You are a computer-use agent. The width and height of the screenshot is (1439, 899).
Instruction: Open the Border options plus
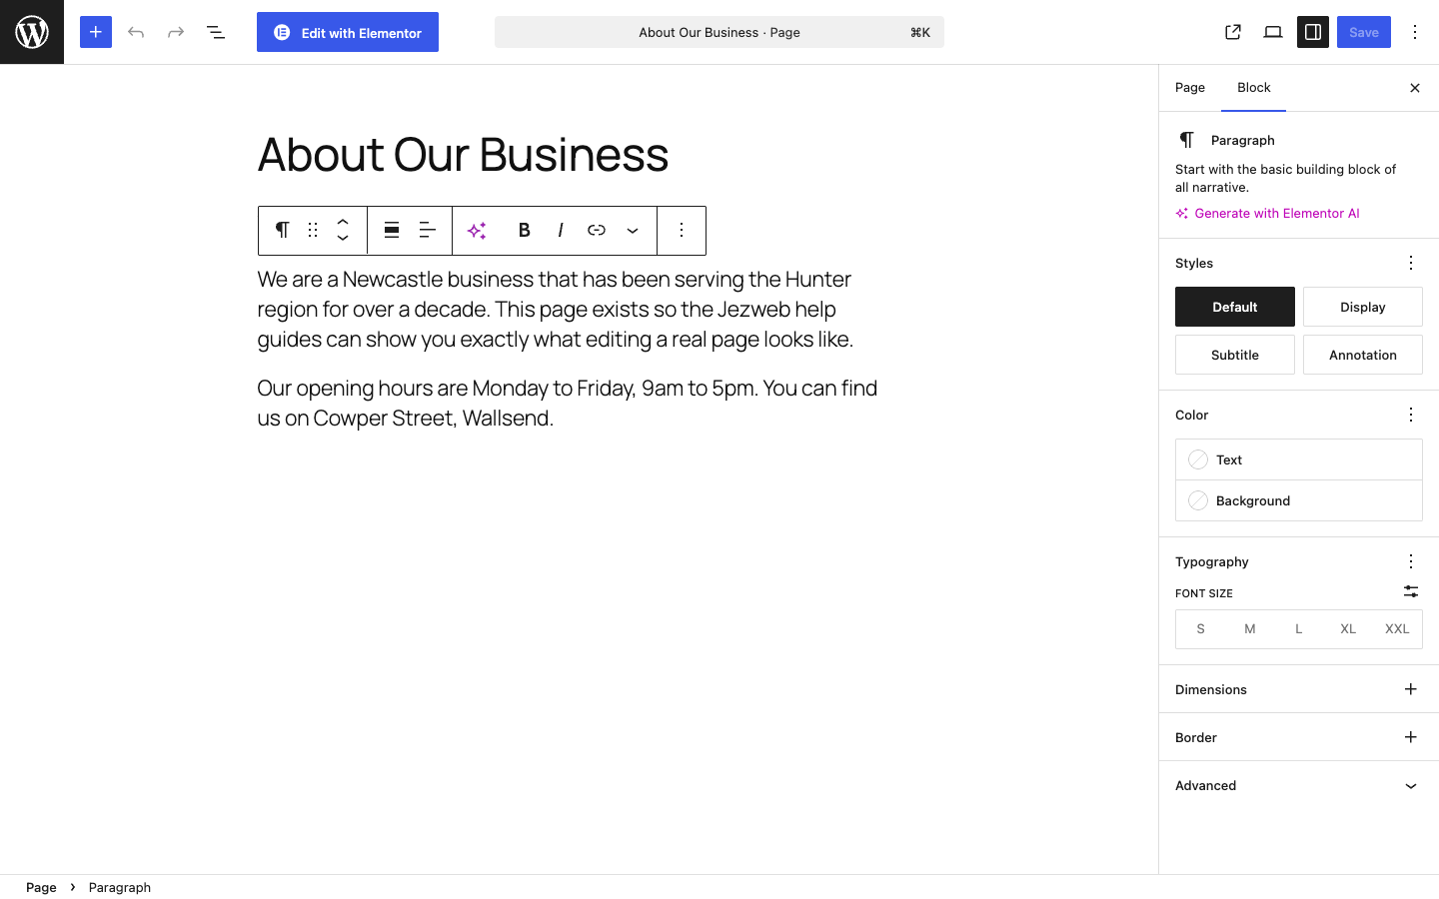(x=1411, y=737)
